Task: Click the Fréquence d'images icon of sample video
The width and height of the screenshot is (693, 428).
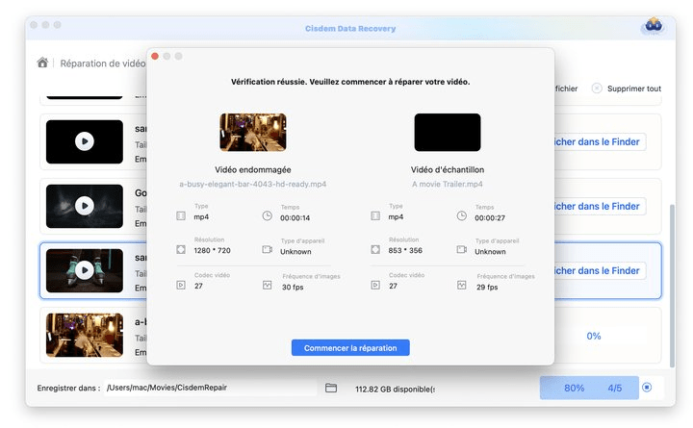Action: (461, 285)
